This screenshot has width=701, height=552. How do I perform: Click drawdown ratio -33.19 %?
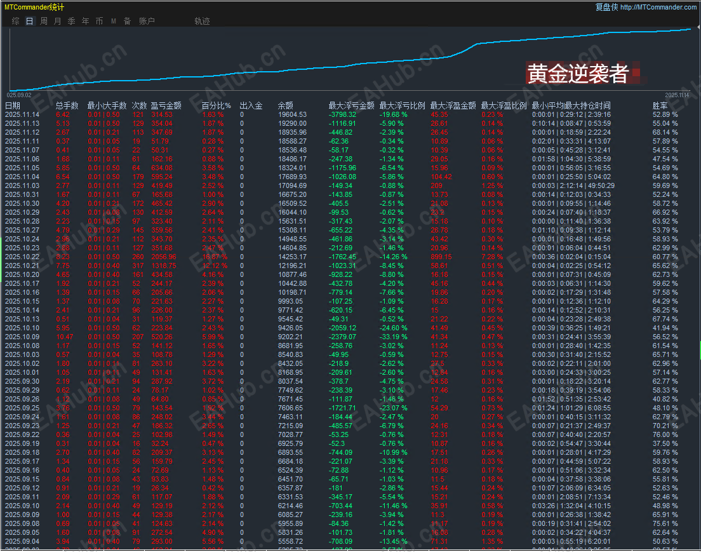[394, 337]
